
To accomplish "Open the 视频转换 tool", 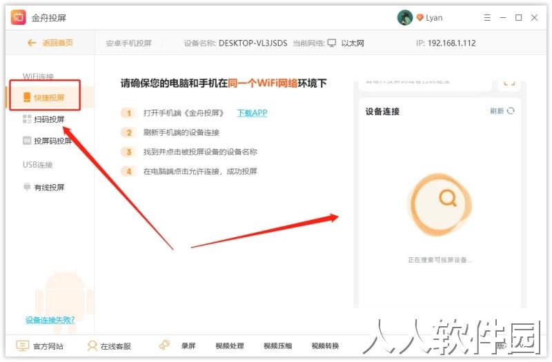I will [325, 346].
